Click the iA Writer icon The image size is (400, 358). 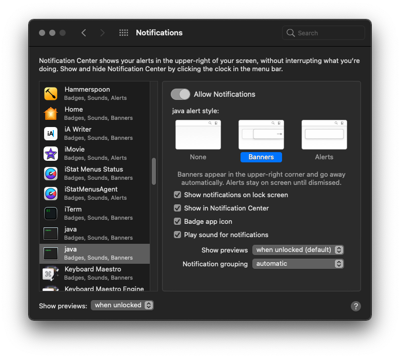[x=51, y=134]
